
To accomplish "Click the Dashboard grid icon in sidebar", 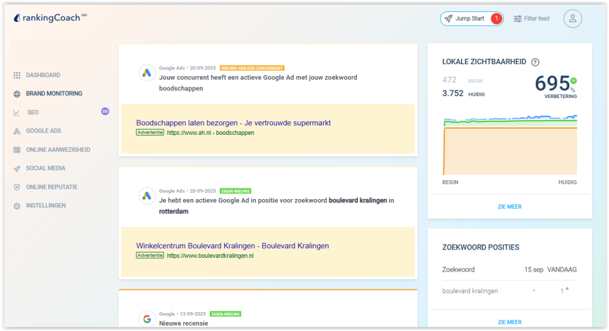I will point(17,75).
